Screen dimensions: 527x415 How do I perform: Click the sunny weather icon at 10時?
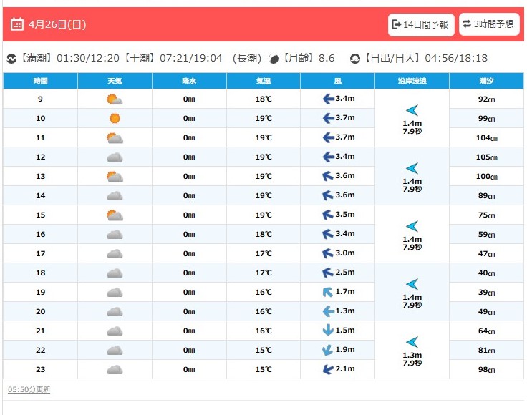(115, 118)
